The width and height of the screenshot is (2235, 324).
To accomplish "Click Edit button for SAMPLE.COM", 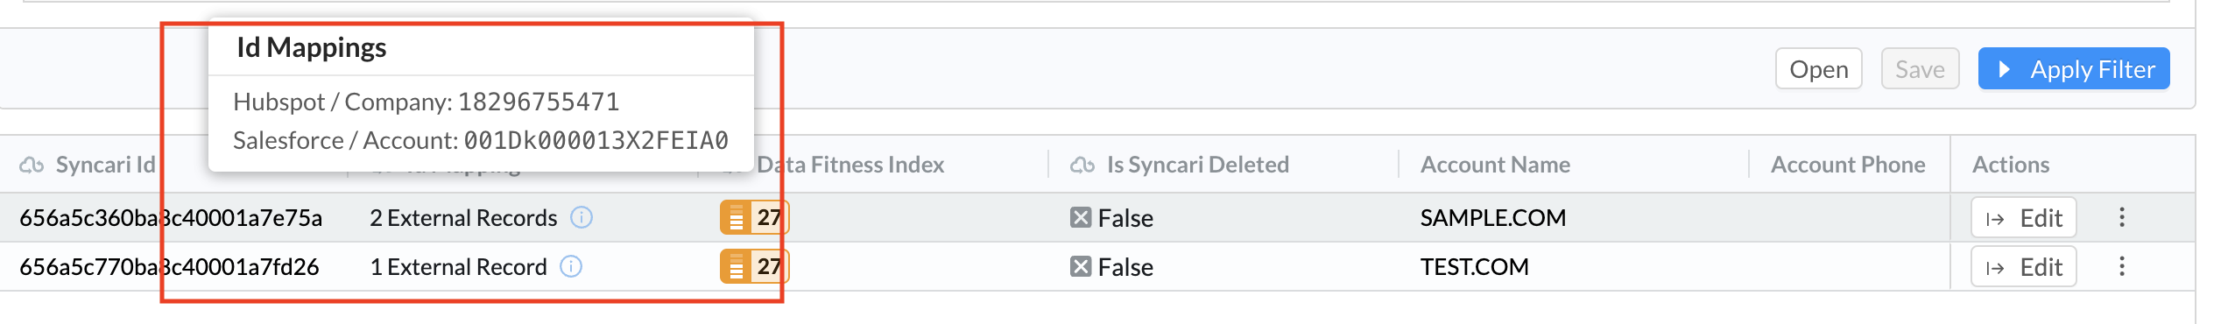I will coord(2023,217).
